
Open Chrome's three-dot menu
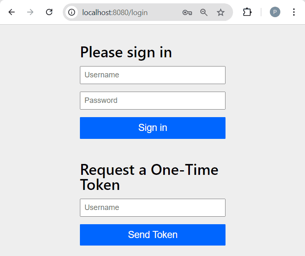(x=294, y=12)
